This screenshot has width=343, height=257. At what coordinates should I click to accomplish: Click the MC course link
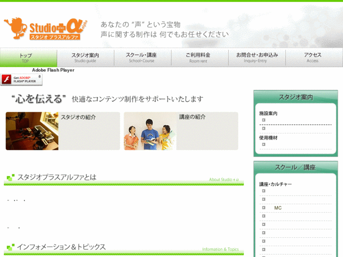click(x=278, y=208)
